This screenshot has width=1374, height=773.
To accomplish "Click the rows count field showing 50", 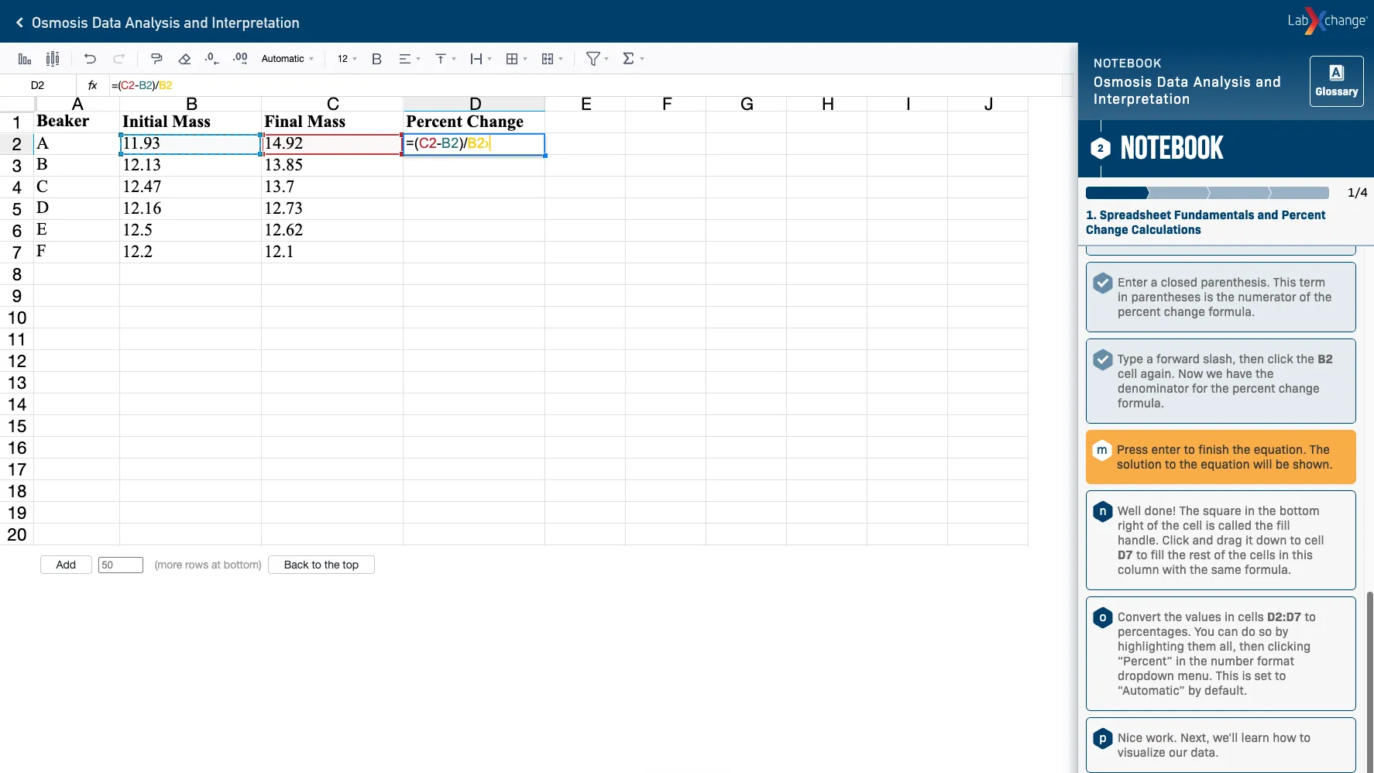I will pos(121,565).
